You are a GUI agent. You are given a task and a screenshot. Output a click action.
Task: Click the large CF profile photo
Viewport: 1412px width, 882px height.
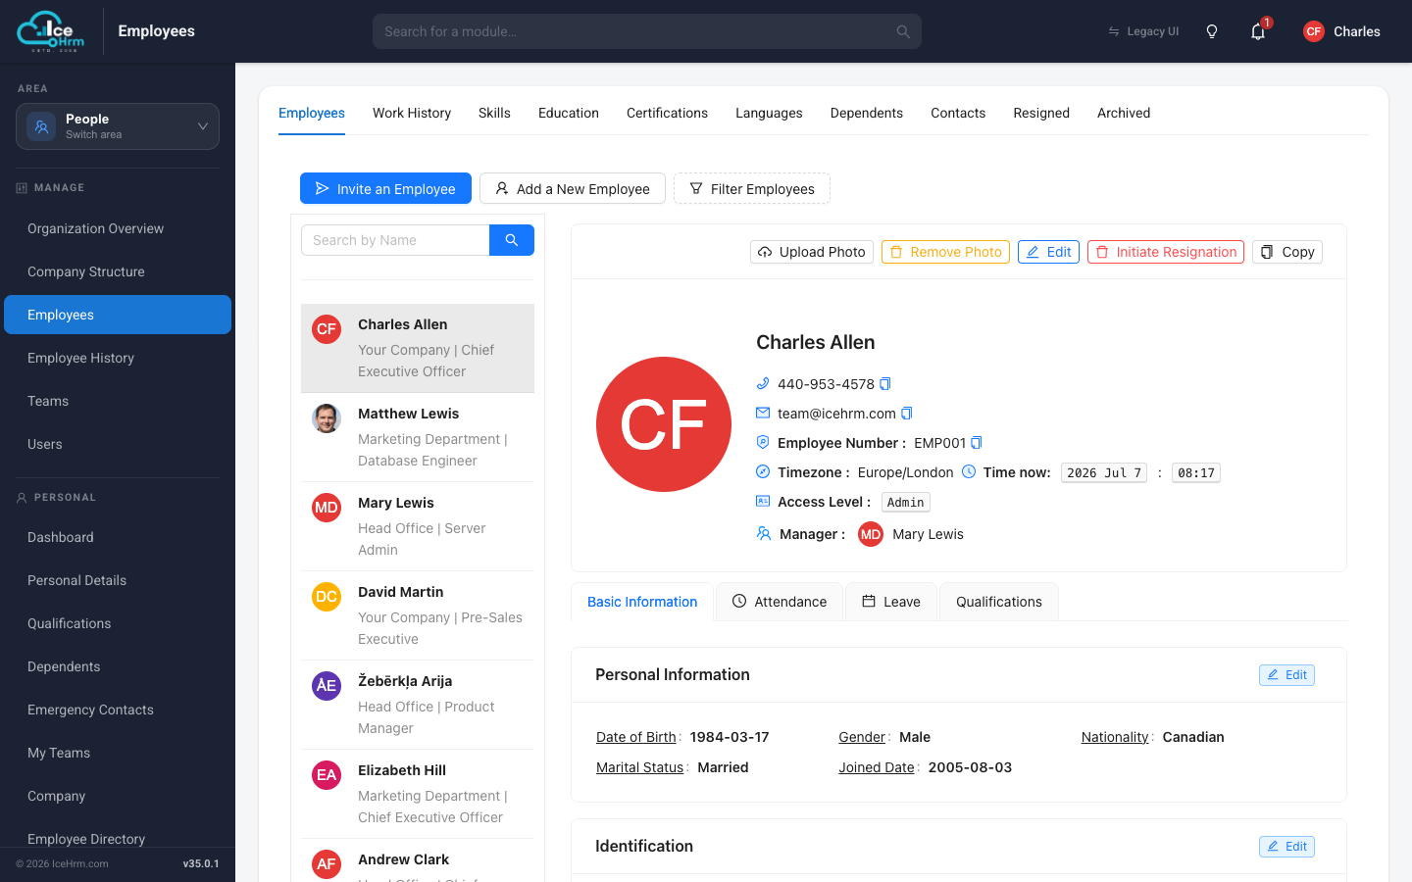[664, 424]
